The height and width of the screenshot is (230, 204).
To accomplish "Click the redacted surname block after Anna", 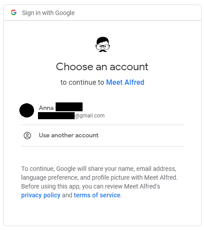I will [x=69, y=107].
